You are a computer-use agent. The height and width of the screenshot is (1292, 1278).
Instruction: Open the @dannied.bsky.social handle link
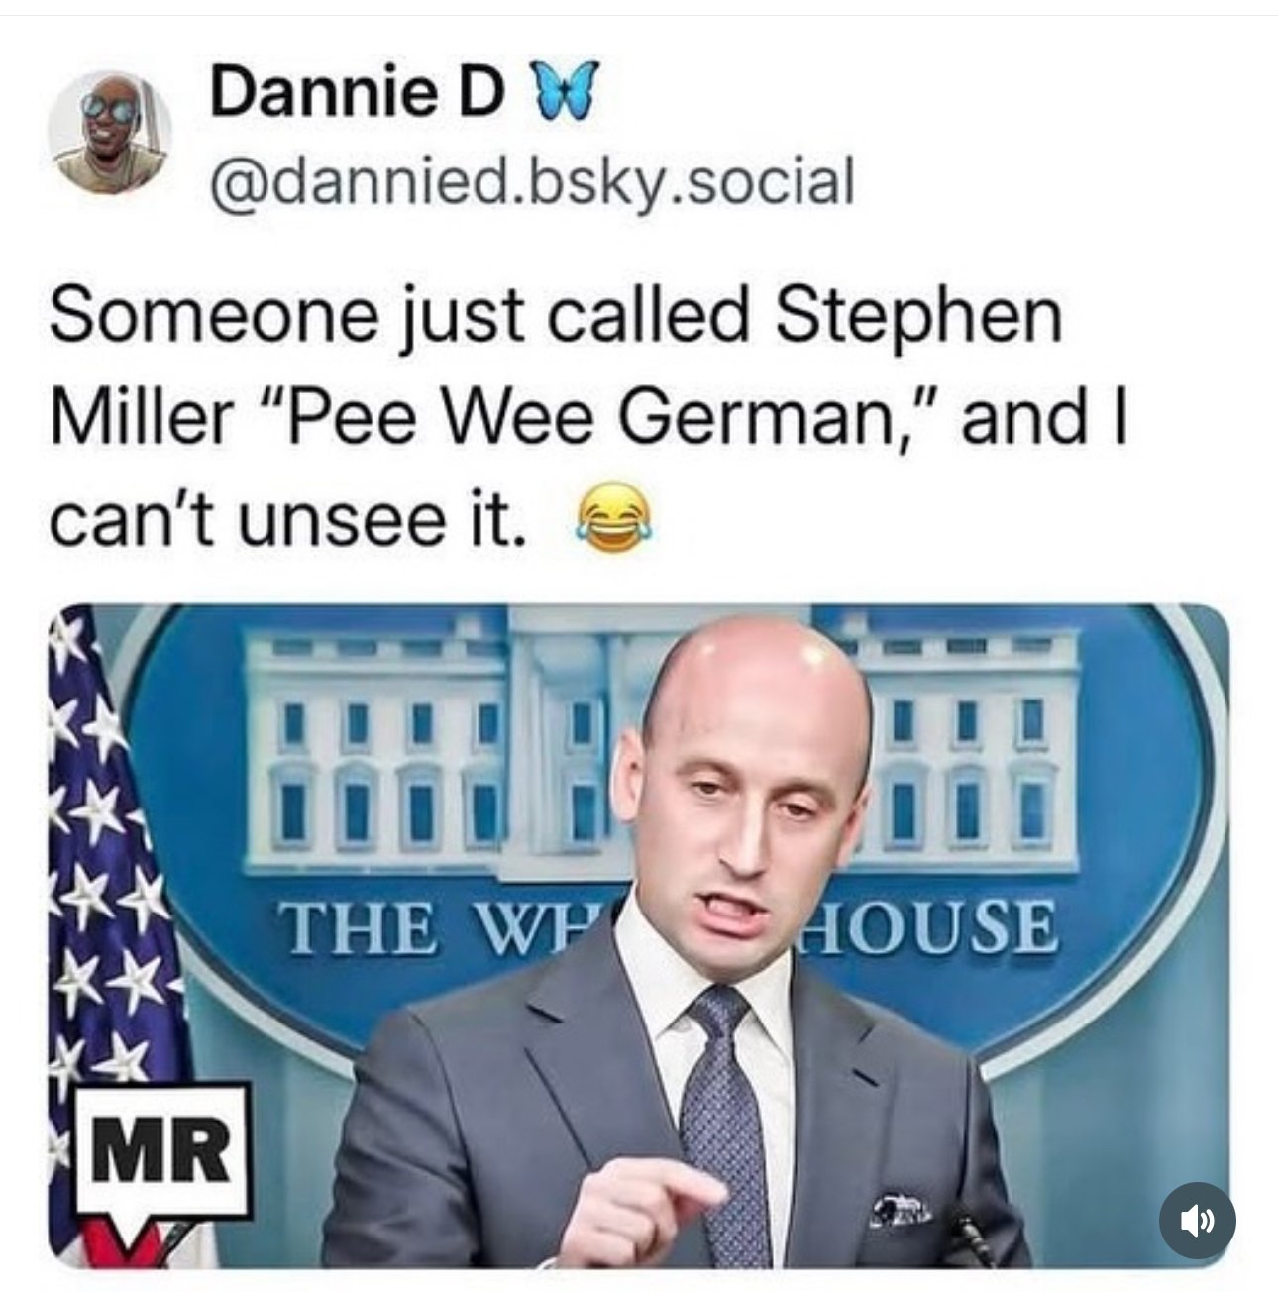(531, 181)
